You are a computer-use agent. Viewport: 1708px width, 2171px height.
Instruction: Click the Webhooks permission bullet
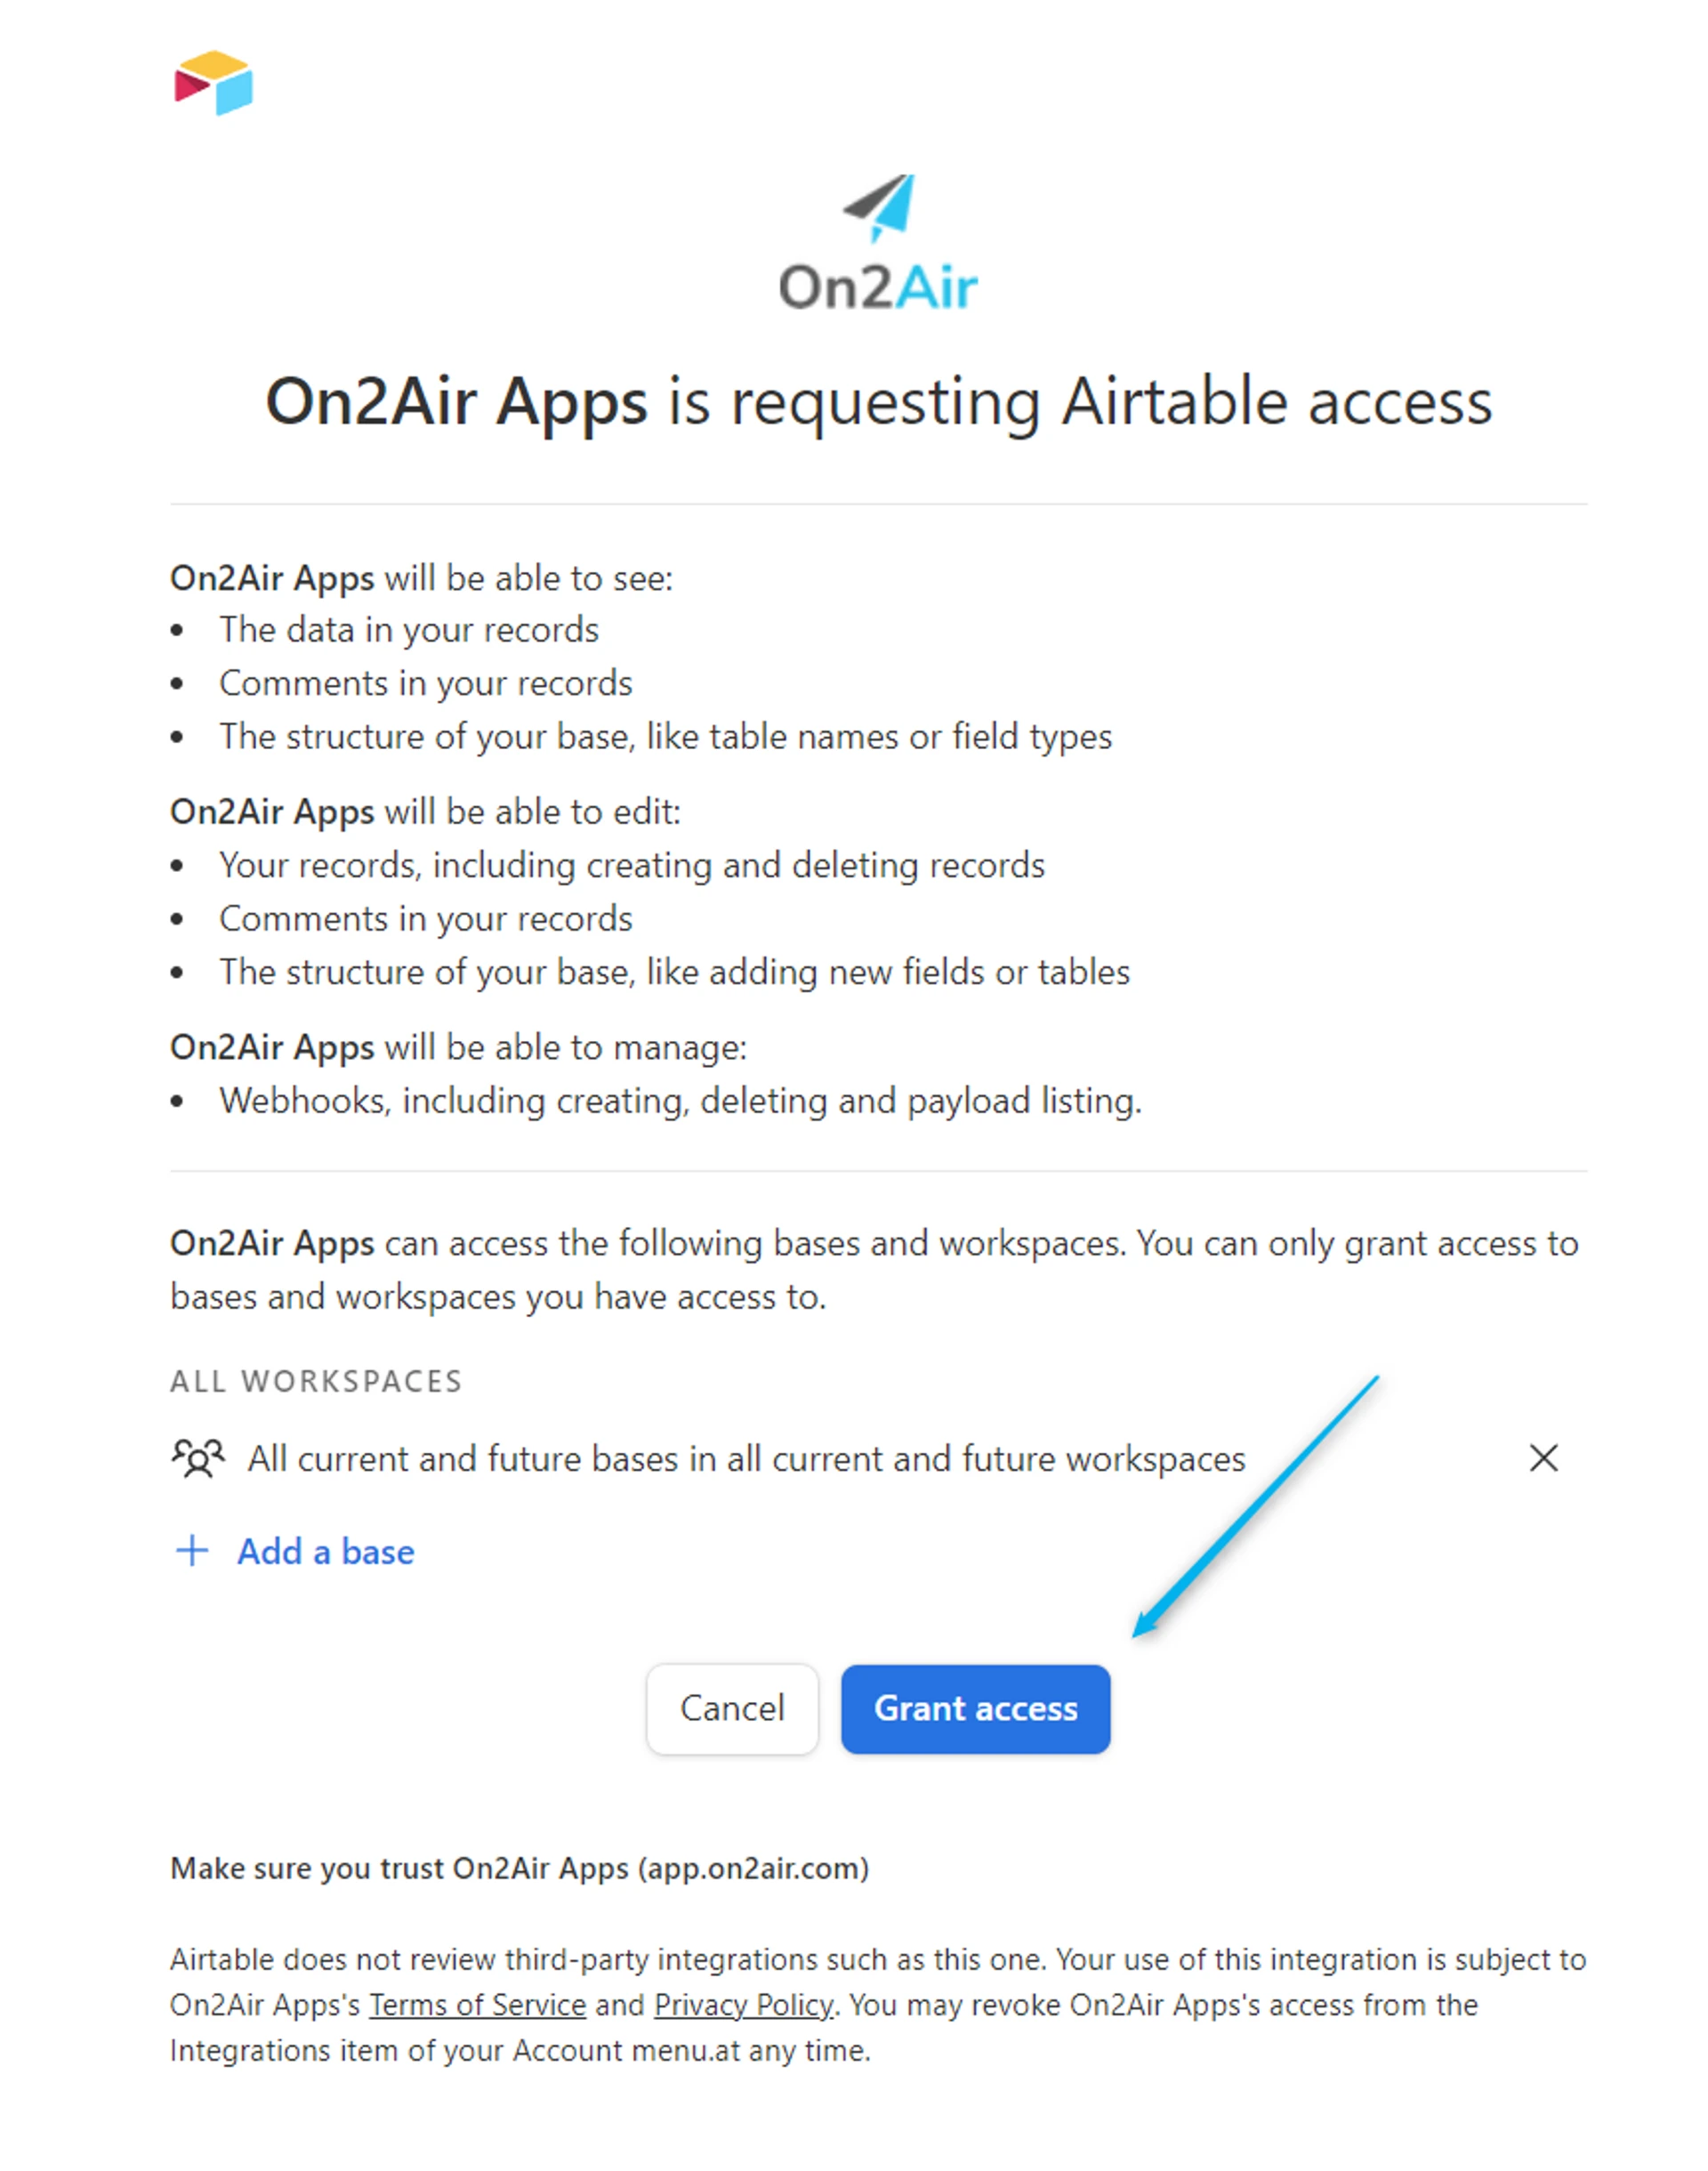(x=680, y=1101)
